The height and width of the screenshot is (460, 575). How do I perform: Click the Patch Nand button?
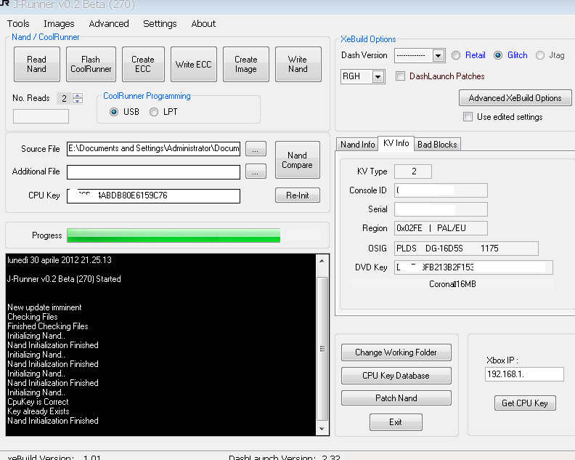click(x=396, y=398)
